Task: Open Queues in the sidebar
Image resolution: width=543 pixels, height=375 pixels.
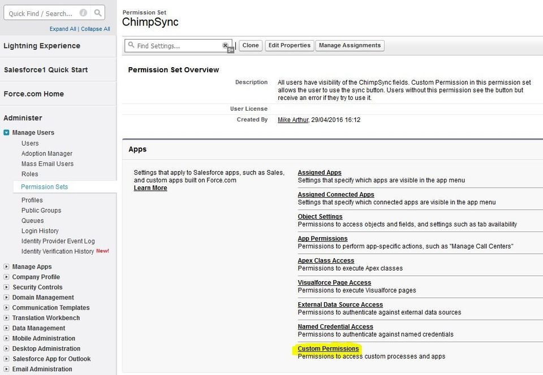Action: pyautogui.click(x=33, y=220)
